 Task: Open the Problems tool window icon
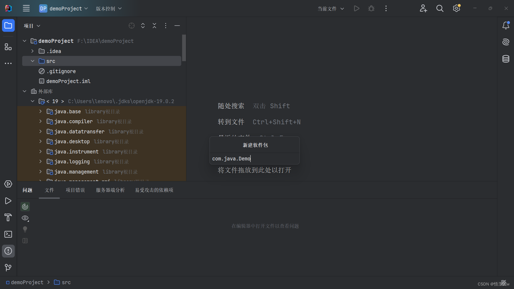(8, 251)
